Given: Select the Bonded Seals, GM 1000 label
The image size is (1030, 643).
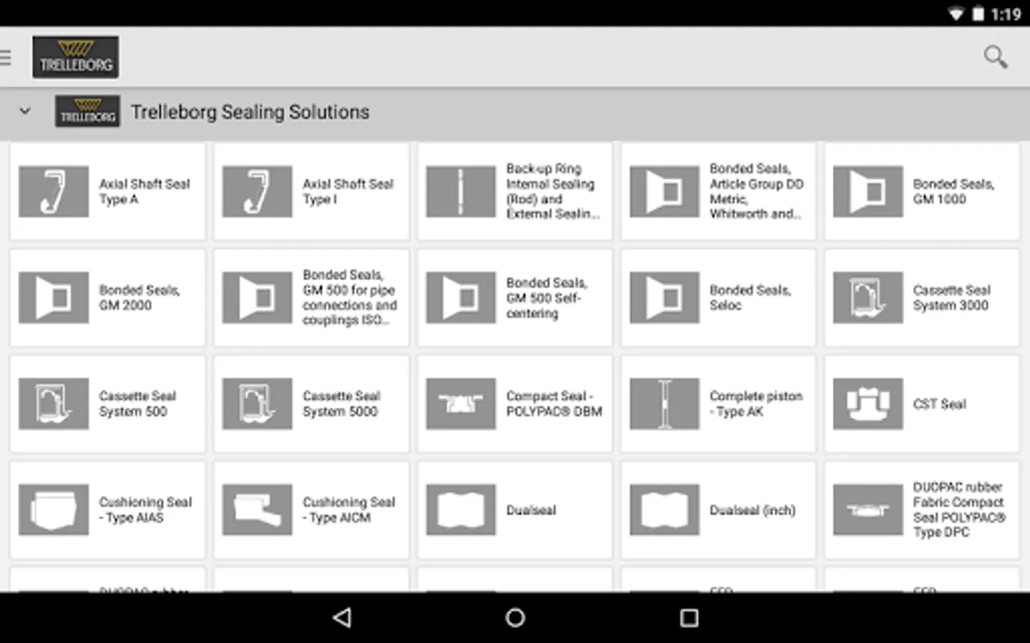Looking at the screenshot, I should (x=953, y=191).
